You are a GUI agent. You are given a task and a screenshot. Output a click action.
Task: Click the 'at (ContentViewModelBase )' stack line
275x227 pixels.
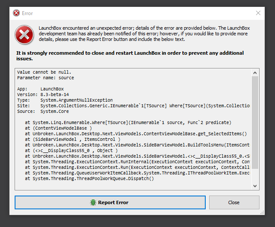point(58,128)
